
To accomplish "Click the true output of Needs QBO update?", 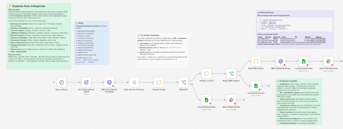I will (x=237, y=72).
